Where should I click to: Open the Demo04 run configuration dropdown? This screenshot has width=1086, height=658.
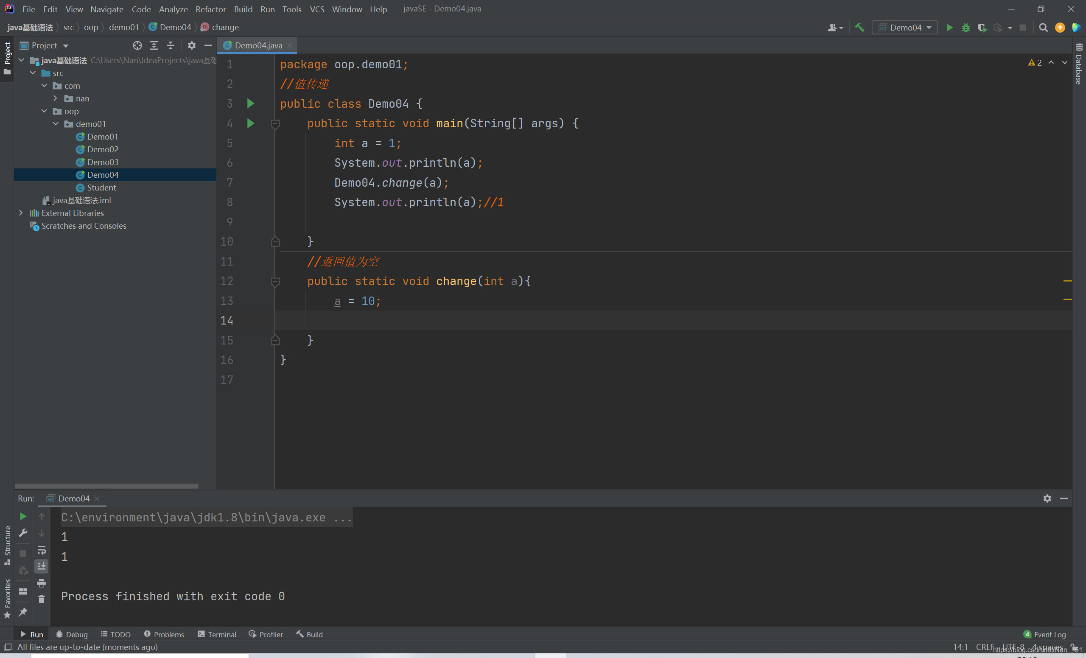(905, 27)
